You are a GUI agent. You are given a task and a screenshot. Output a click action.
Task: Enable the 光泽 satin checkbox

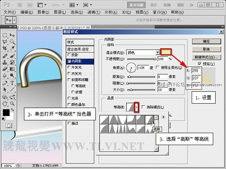click(69, 98)
